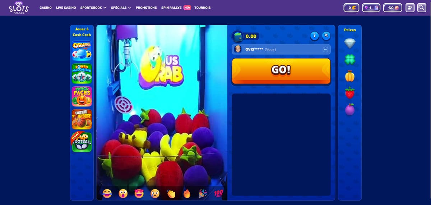Select the Three Pointer basketball game
431x205 pixels.
[82, 119]
